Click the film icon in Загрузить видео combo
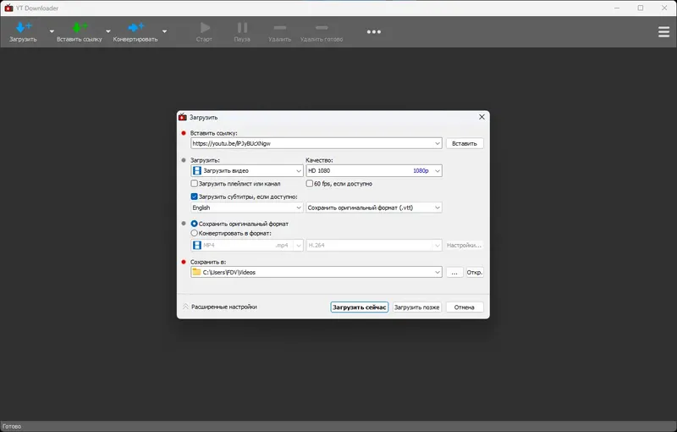The image size is (677, 432). (197, 170)
